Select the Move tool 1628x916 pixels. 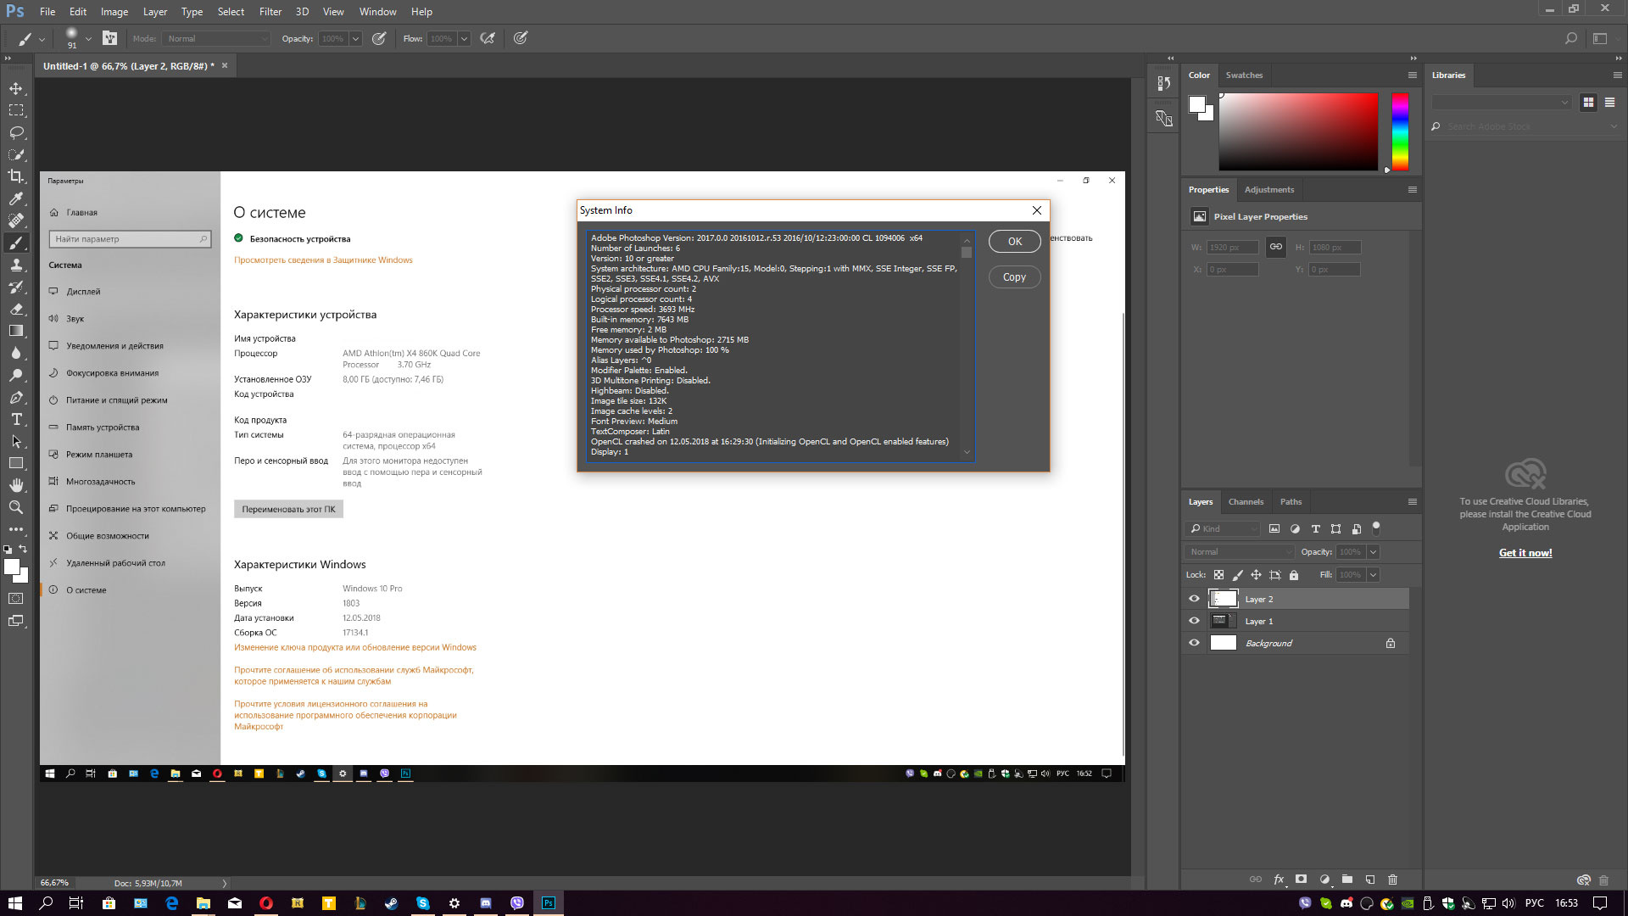click(x=16, y=88)
